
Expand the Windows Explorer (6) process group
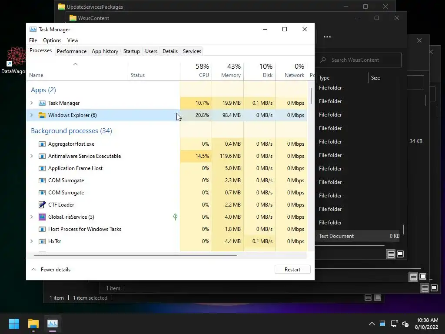(x=31, y=115)
